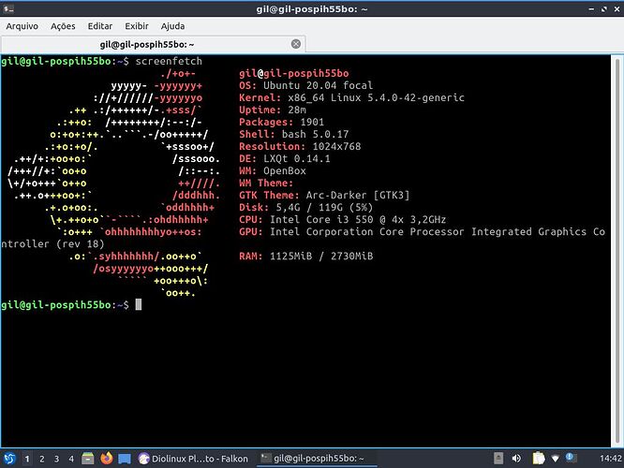
Task: Switch to desktop workspace 4
Action: coord(71,459)
